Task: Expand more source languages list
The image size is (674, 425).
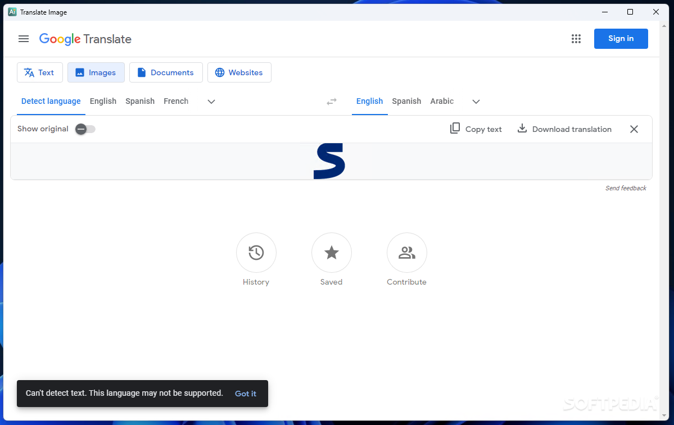Action: [211, 102]
